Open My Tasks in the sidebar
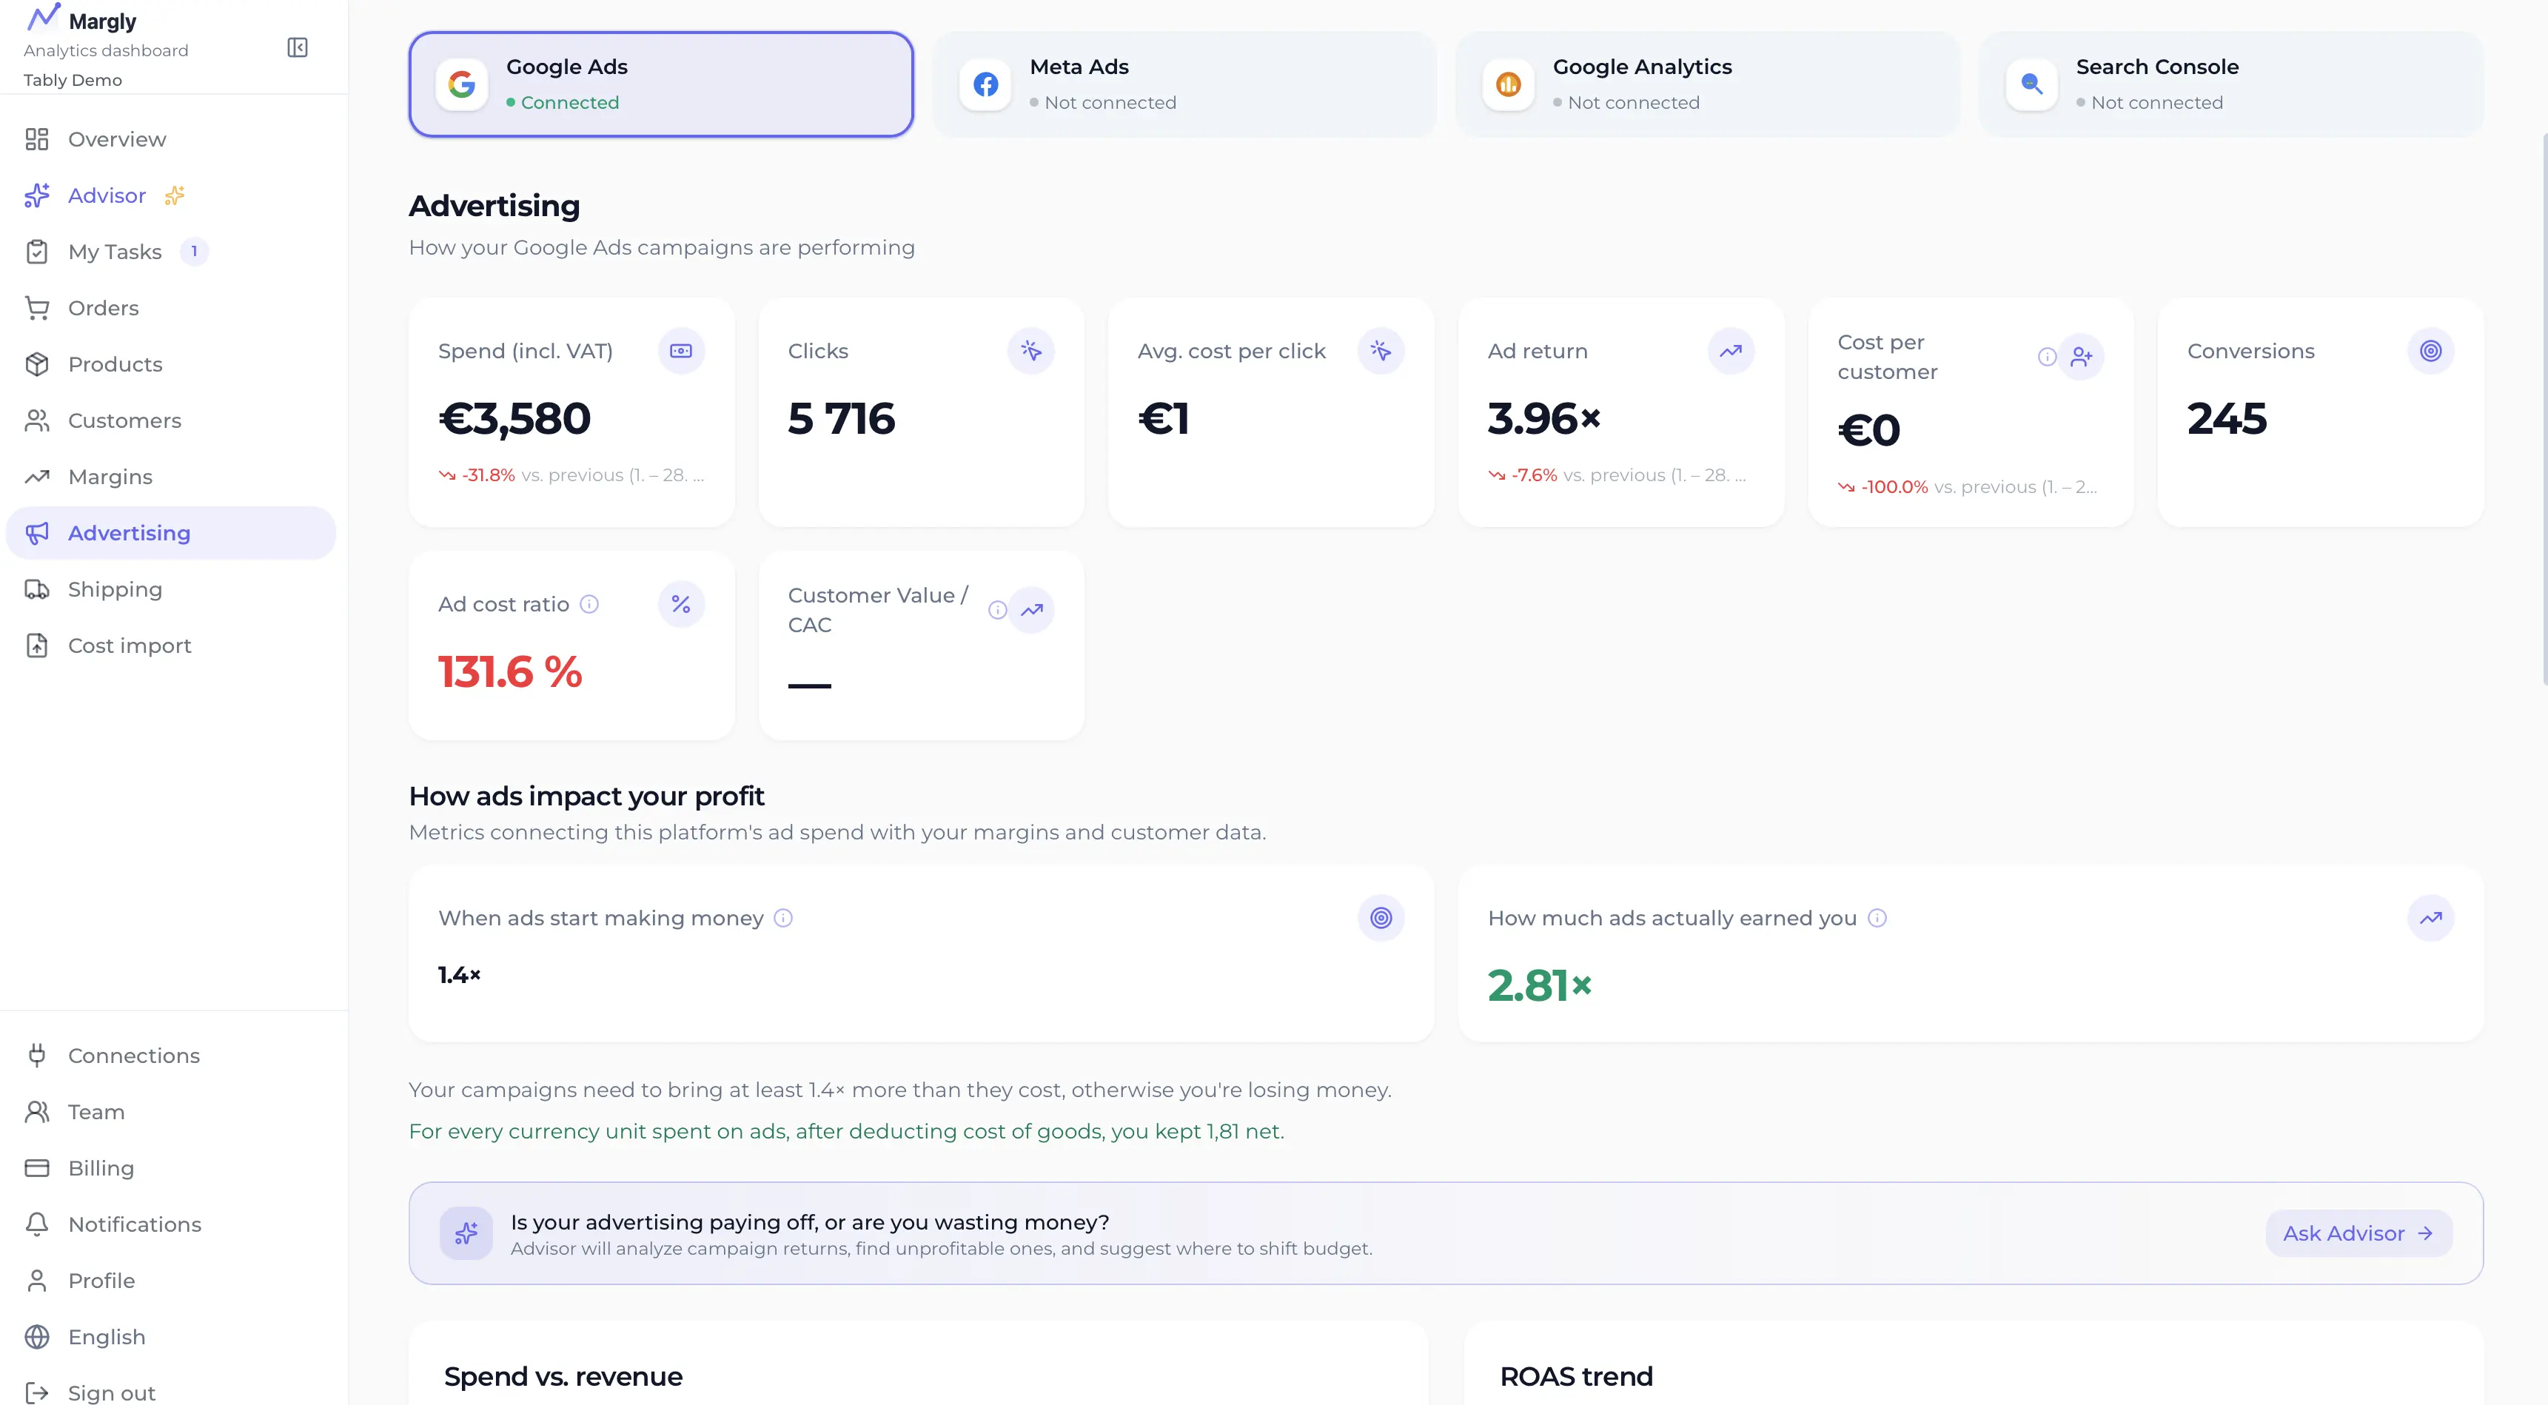 click(x=171, y=252)
